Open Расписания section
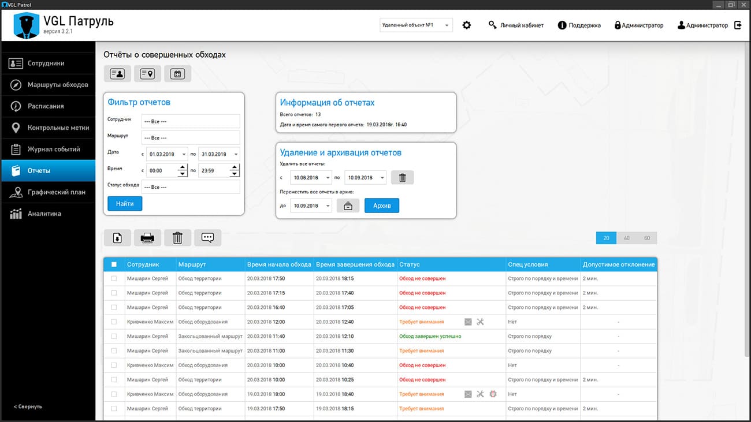The height and width of the screenshot is (422, 751). coord(48,106)
